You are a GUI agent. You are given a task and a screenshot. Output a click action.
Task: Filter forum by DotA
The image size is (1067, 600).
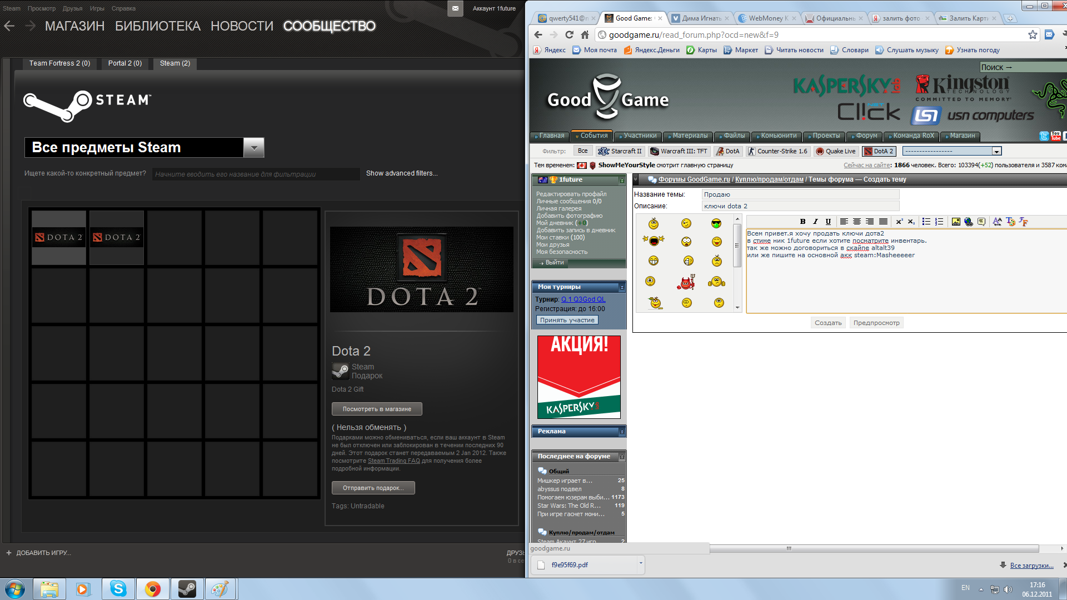[727, 151]
